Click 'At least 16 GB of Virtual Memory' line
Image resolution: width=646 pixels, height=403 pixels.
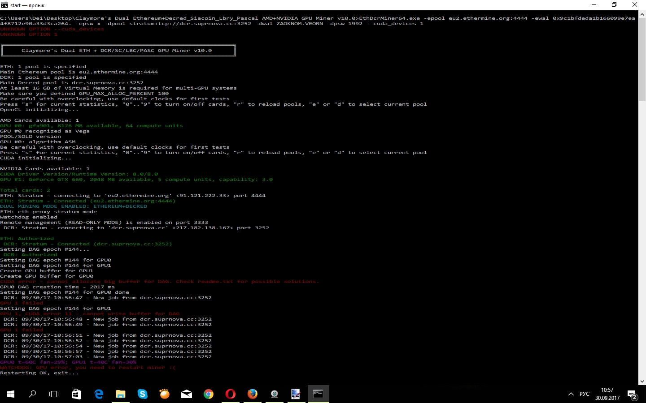[118, 88]
